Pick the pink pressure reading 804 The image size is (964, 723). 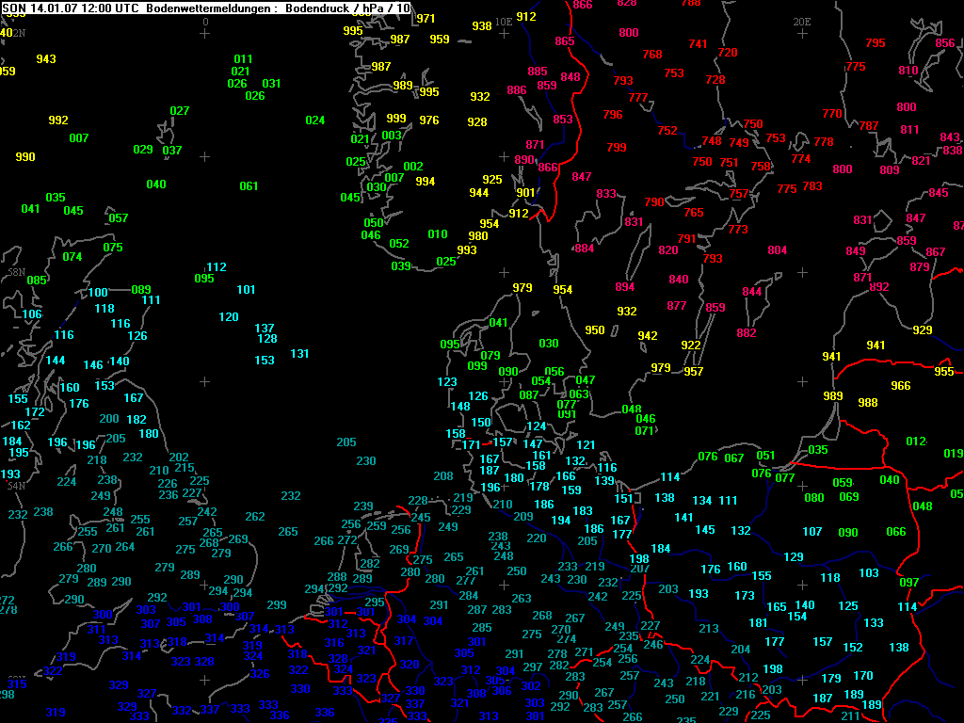pos(777,250)
